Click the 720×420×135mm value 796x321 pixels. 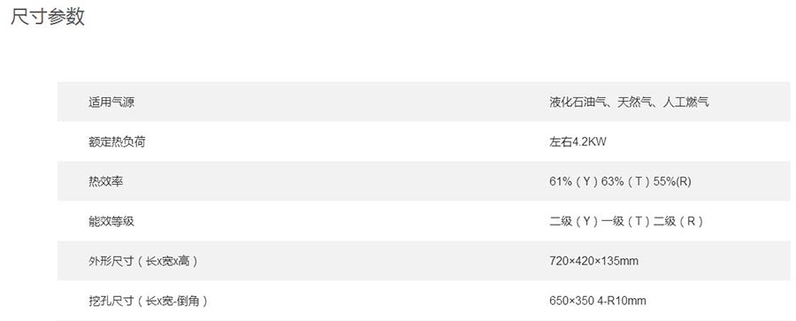pos(593,261)
